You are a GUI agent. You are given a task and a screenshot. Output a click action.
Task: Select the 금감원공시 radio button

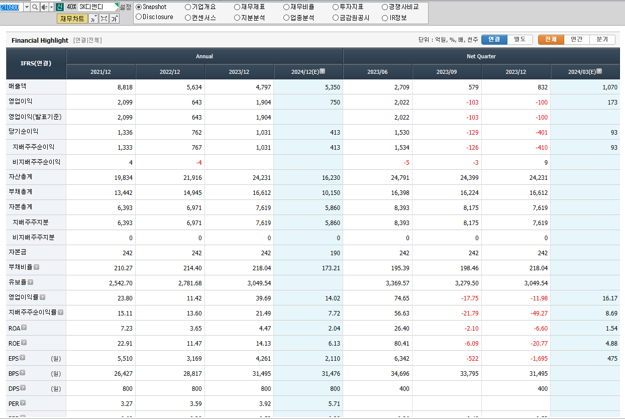click(336, 18)
